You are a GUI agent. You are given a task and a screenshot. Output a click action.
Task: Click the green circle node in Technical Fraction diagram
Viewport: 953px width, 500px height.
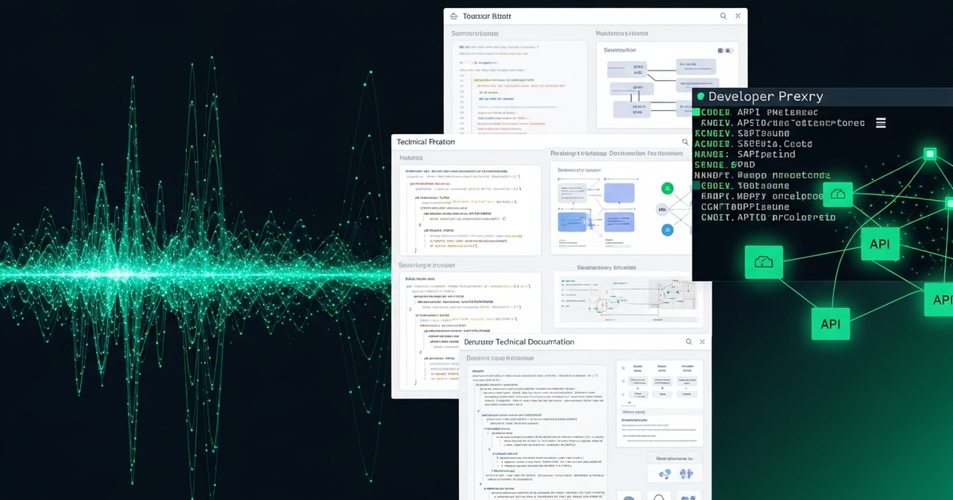pos(666,189)
